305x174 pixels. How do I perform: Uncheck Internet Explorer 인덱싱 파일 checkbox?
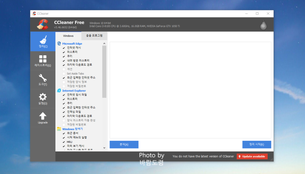pos(64,112)
